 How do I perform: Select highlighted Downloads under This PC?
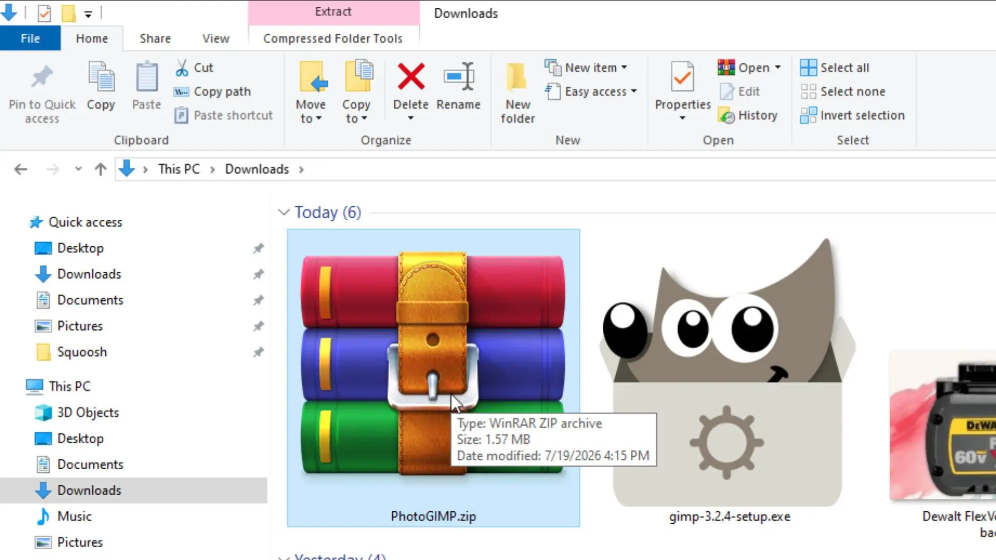point(133,491)
